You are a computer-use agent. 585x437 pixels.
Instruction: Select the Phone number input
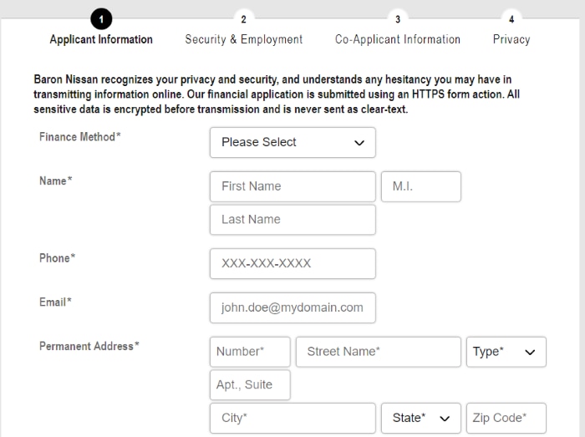pos(292,263)
